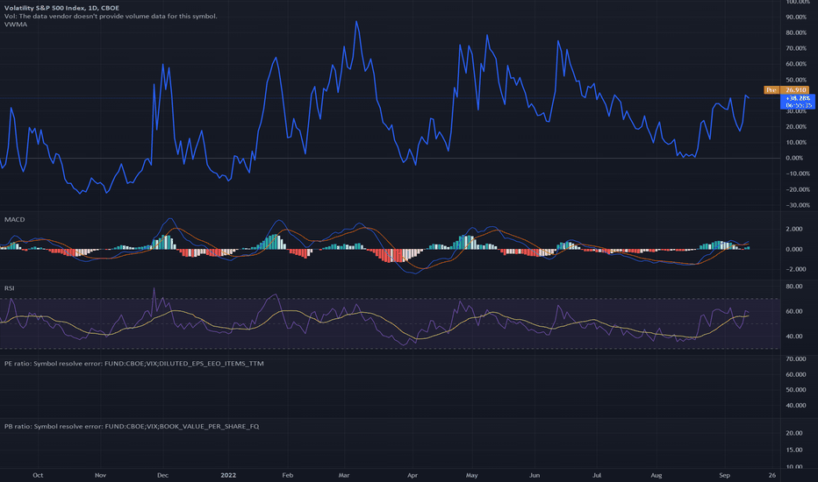The width and height of the screenshot is (818, 482).
Task: Click the PE ratio scale value 40.000
Action: point(795,406)
